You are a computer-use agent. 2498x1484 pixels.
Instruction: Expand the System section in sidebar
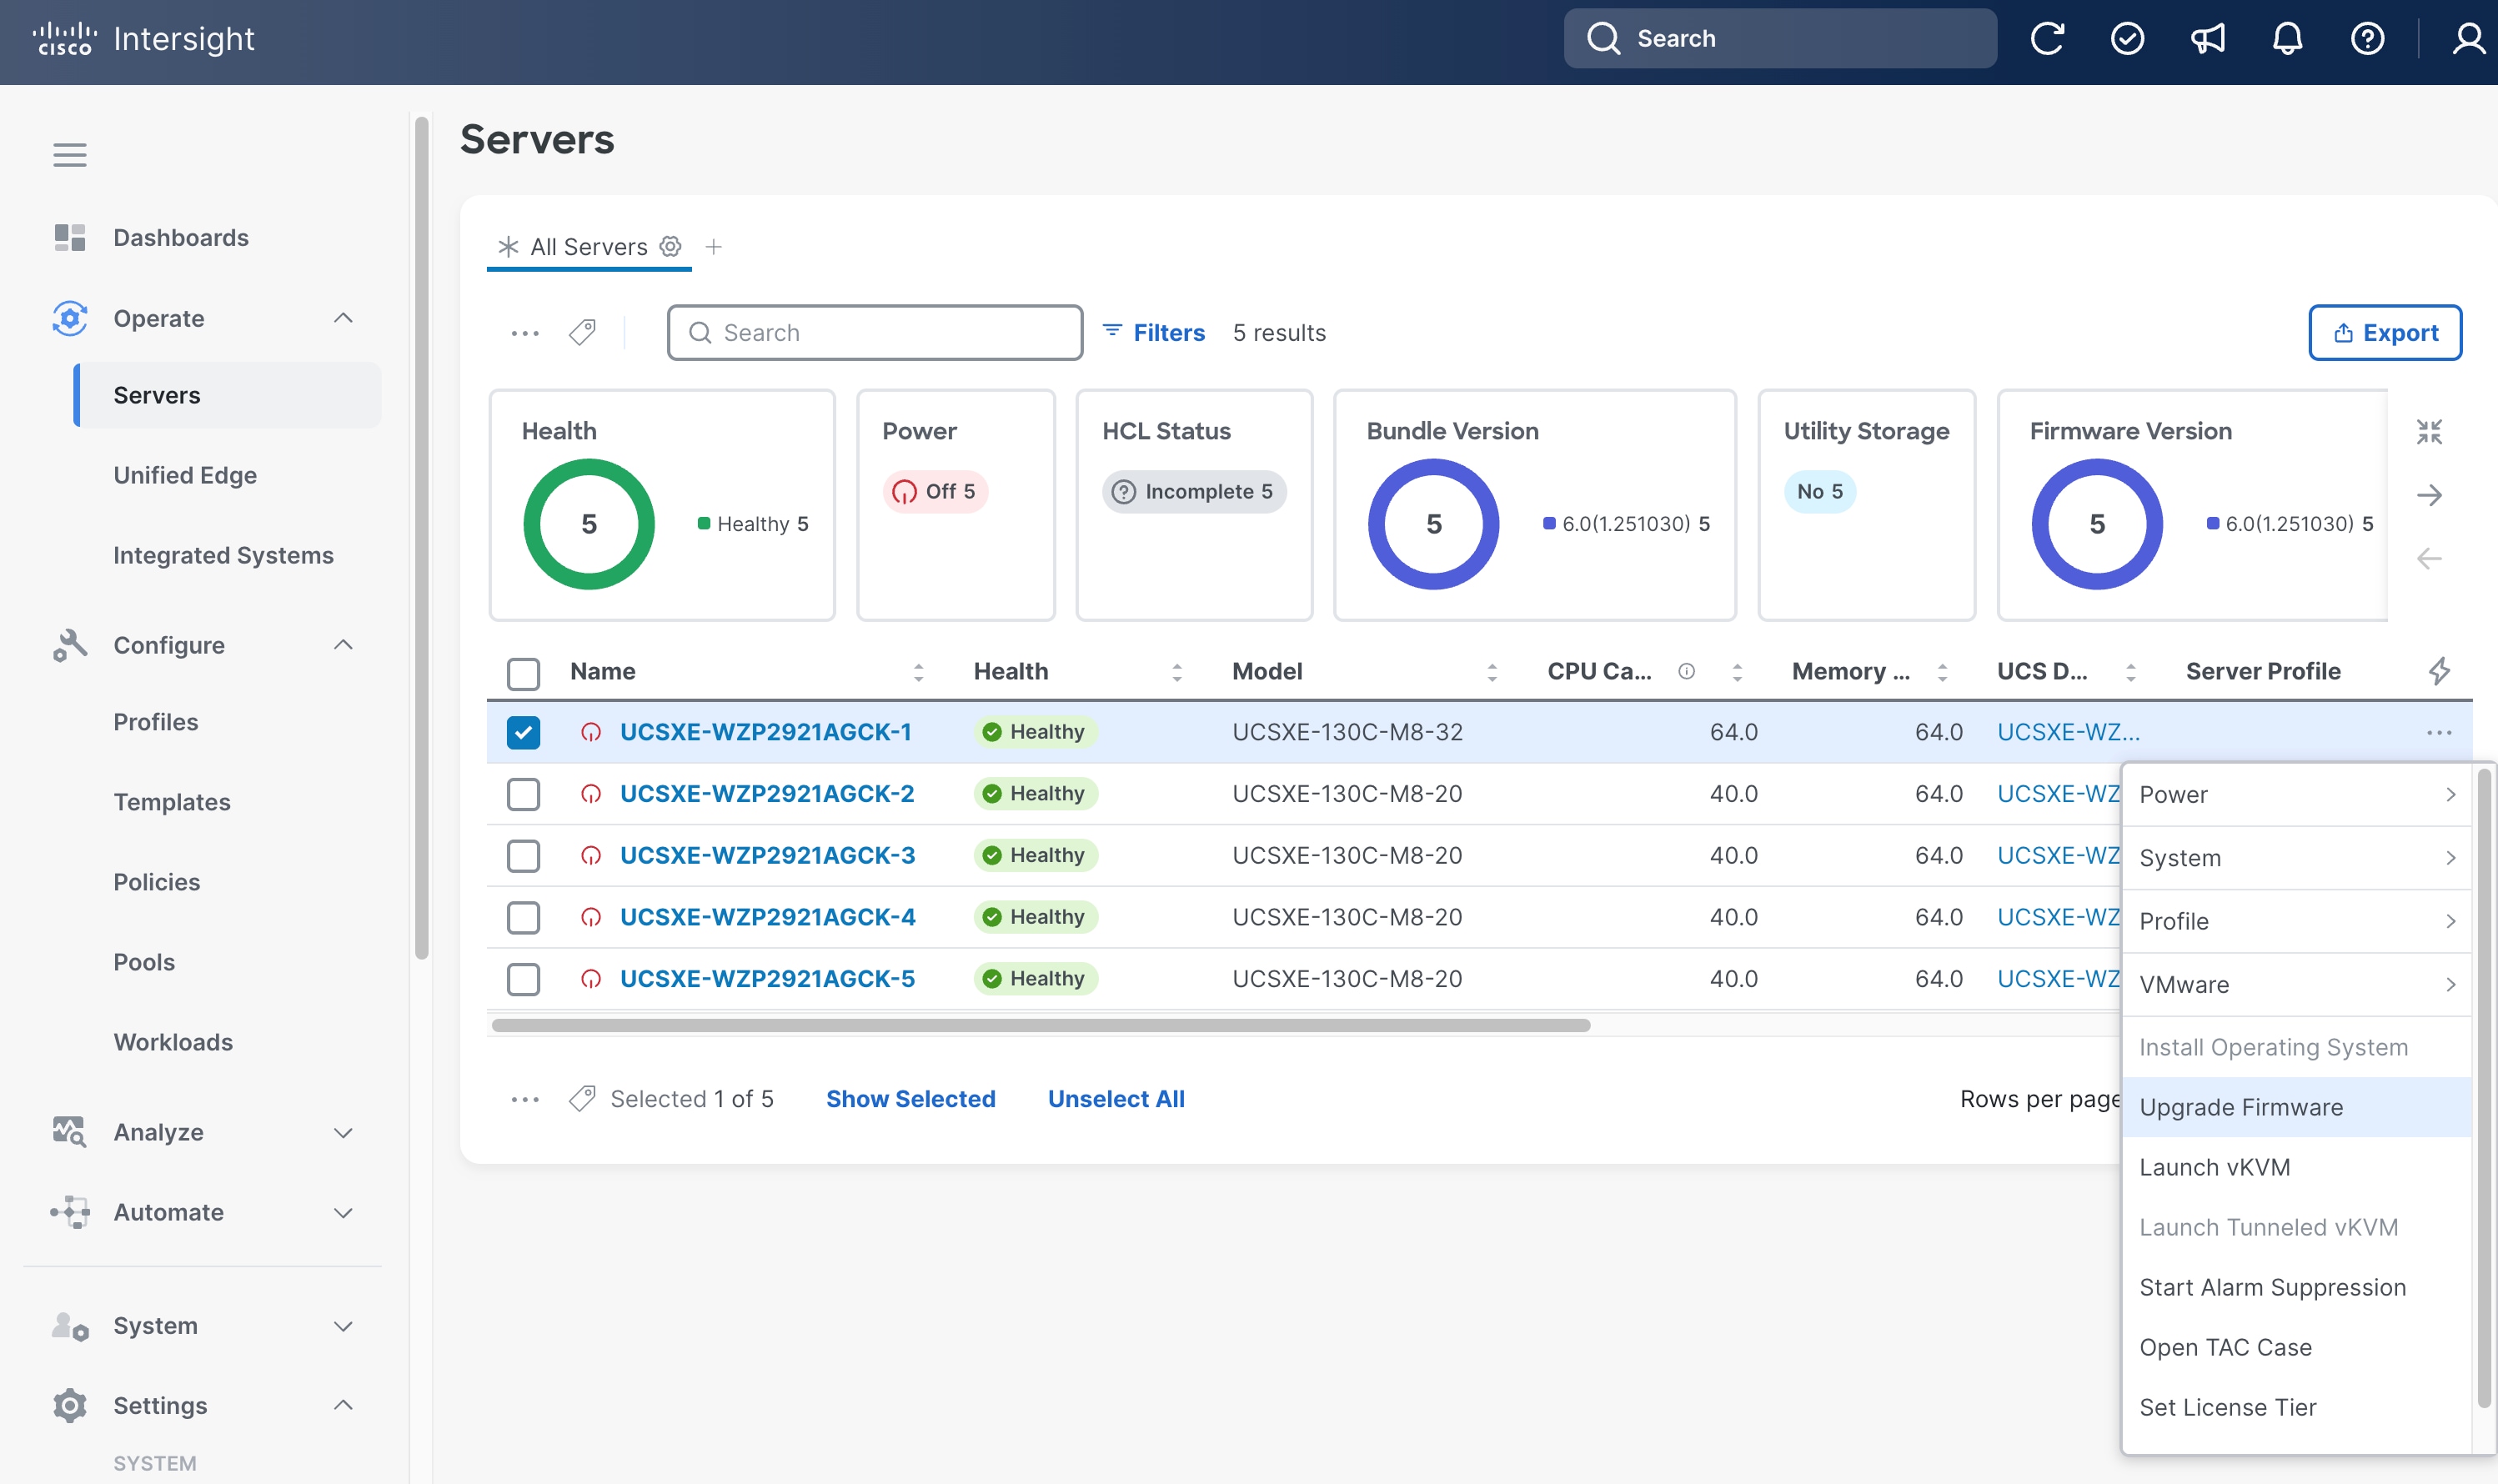coord(343,1326)
